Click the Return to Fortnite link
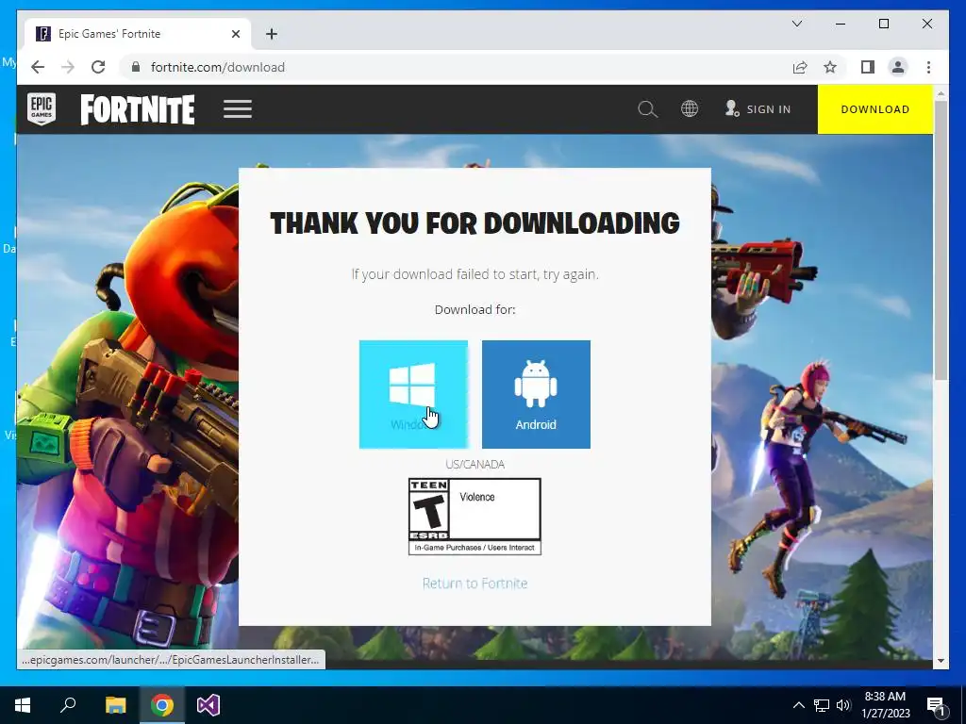Image resolution: width=966 pixels, height=724 pixels. [475, 583]
